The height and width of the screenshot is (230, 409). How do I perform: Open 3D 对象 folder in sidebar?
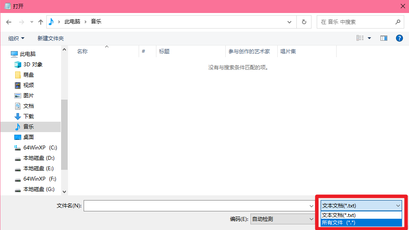[x=29, y=65]
